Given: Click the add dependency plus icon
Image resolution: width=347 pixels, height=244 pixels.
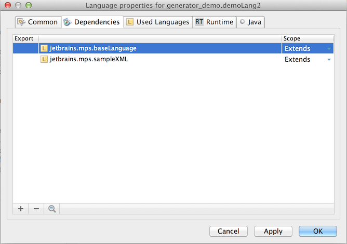Looking at the screenshot, I should pyautogui.click(x=21, y=209).
